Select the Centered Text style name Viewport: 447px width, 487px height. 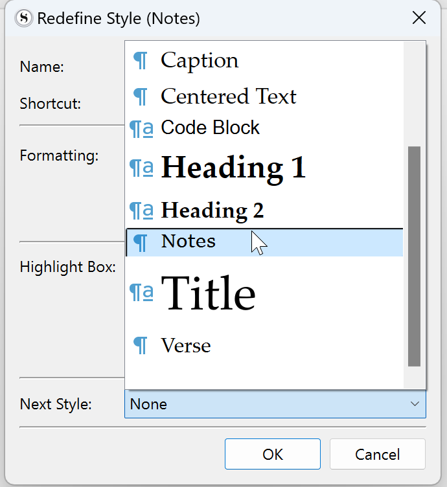coord(228,96)
